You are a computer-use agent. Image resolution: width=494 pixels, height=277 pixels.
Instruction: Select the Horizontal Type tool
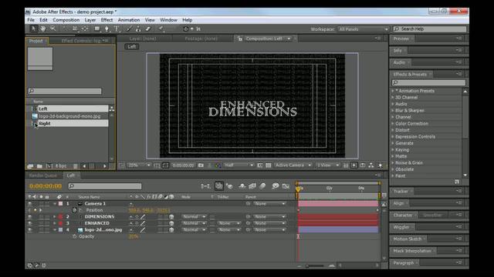[x=117, y=29]
